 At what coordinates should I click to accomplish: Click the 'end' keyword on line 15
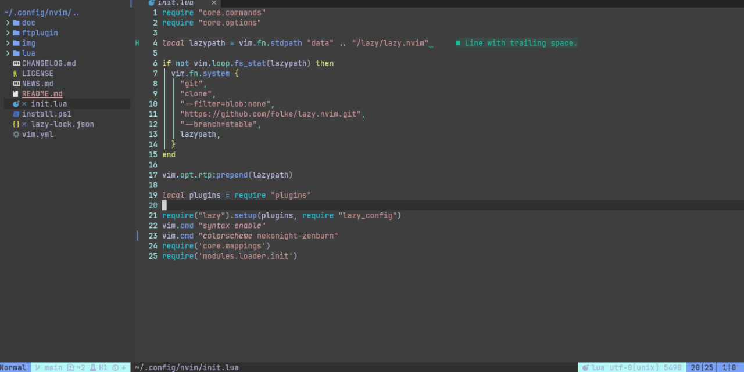point(169,155)
